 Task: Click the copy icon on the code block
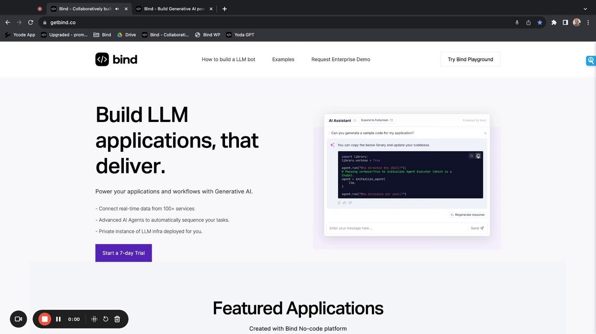click(x=478, y=156)
